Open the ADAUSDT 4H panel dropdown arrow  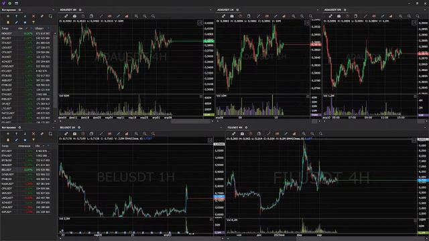coord(210,10)
